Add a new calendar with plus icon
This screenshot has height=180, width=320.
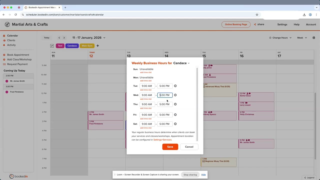(98, 46)
